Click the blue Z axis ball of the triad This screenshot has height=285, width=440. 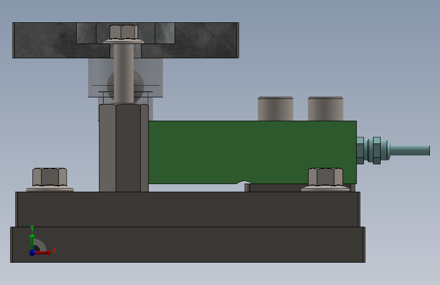(32, 253)
